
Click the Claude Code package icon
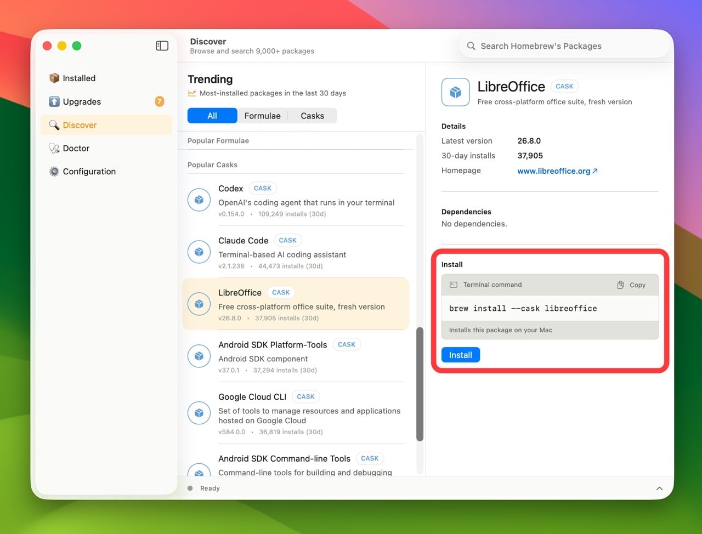(x=199, y=252)
